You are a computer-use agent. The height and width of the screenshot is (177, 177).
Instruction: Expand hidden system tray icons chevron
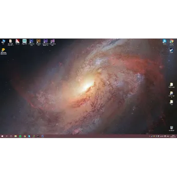[x=150, y=136]
